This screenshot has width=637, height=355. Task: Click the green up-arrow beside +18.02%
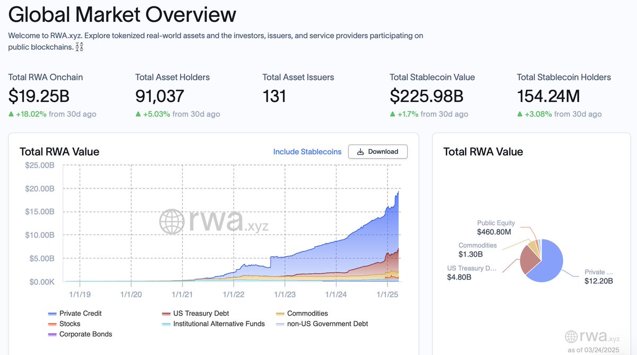click(x=12, y=114)
